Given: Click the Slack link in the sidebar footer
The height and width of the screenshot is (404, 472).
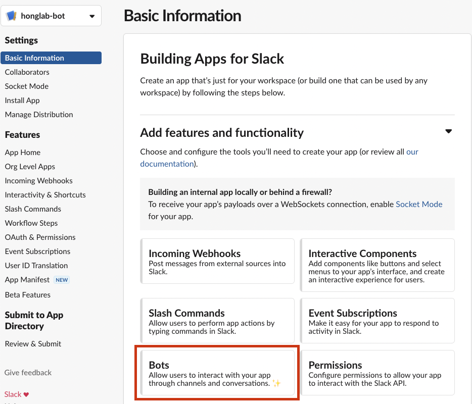Looking at the screenshot, I should click(x=13, y=394).
